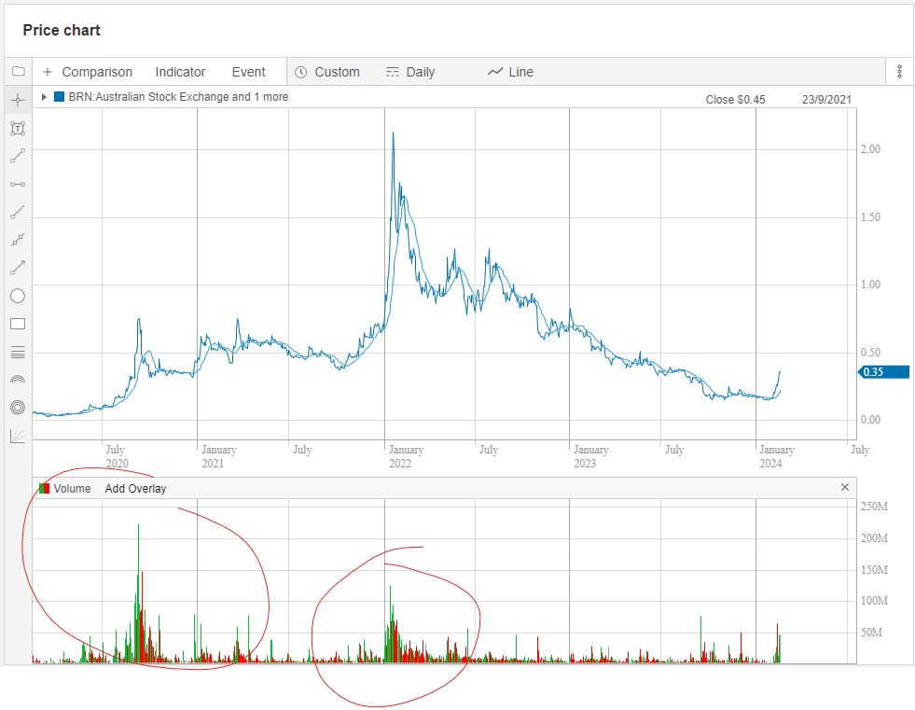Select the fan lines drawing tool
Screen dimensions: 915x710
tap(18, 435)
